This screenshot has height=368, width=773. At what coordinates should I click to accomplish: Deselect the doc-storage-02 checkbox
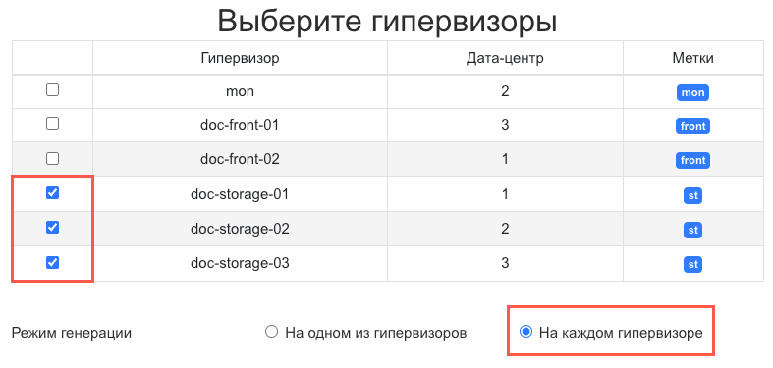pyautogui.click(x=52, y=228)
